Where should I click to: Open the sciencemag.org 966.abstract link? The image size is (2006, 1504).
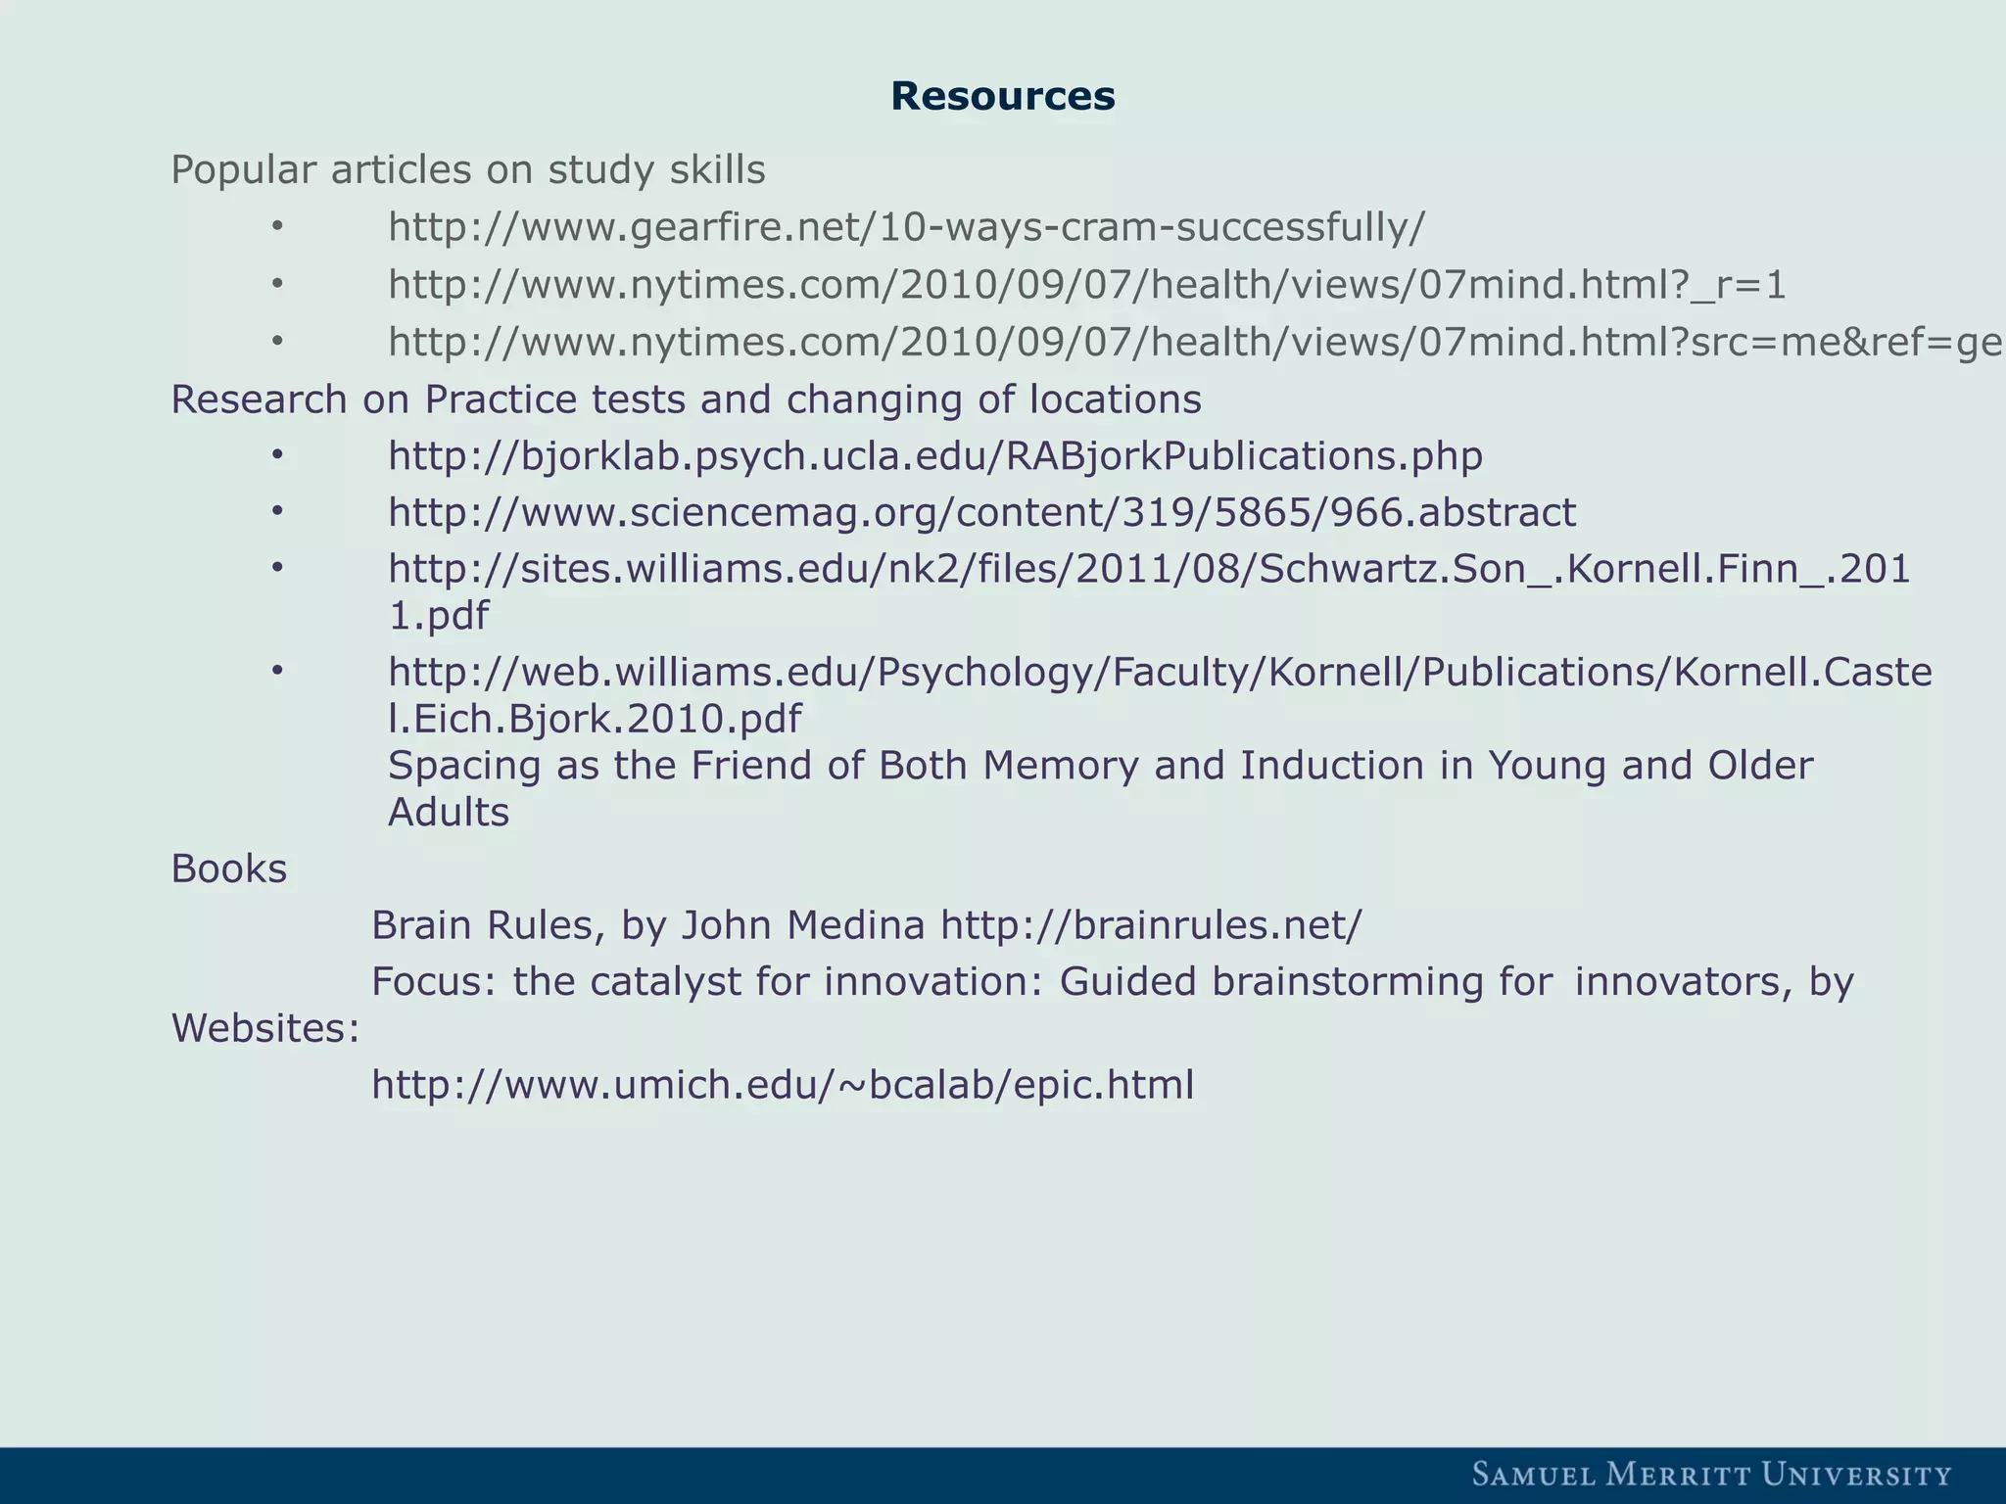point(982,513)
